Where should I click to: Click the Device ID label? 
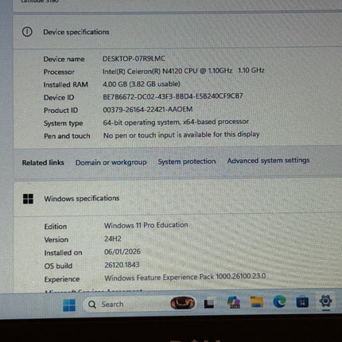pyautogui.click(x=59, y=98)
